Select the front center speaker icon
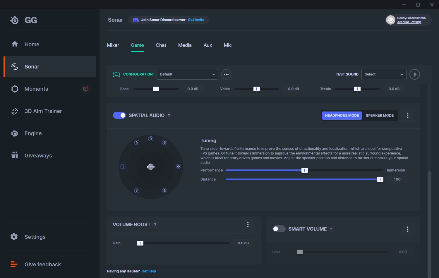 pyautogui.click(x=151, y=139)
